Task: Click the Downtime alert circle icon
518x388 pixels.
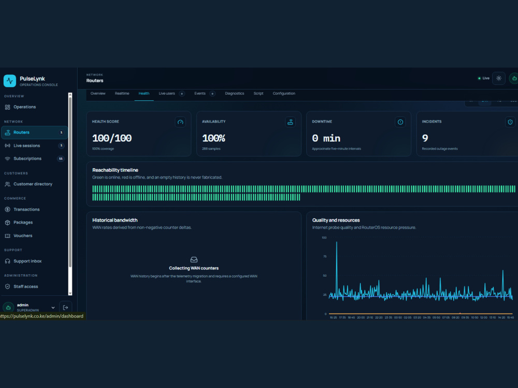Action: click(400, 122)
